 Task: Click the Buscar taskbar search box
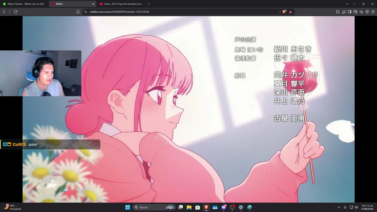click(155, 207)
